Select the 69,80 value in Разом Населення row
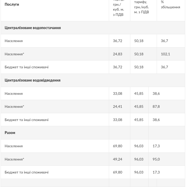 pos(117,146)
